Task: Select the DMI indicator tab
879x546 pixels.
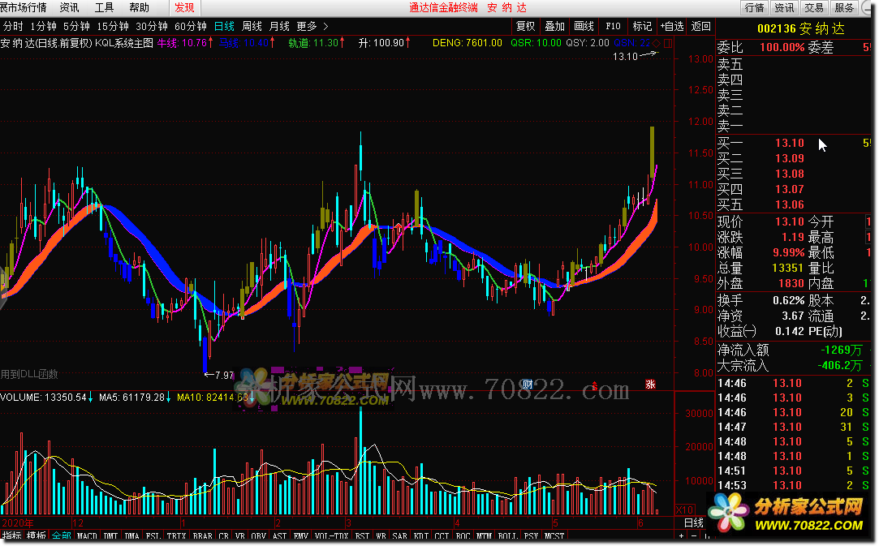Action: 111,536
